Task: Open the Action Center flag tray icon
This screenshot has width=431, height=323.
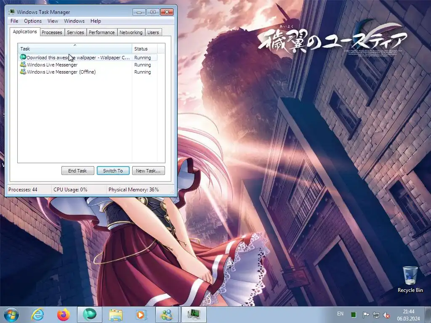Action: coord(366,315)
